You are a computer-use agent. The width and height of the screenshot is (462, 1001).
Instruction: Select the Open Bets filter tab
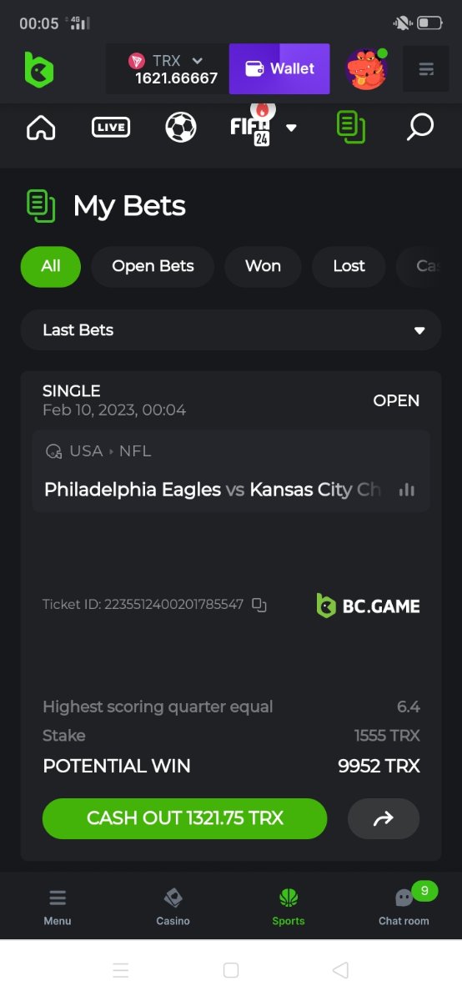pos(153,266)
